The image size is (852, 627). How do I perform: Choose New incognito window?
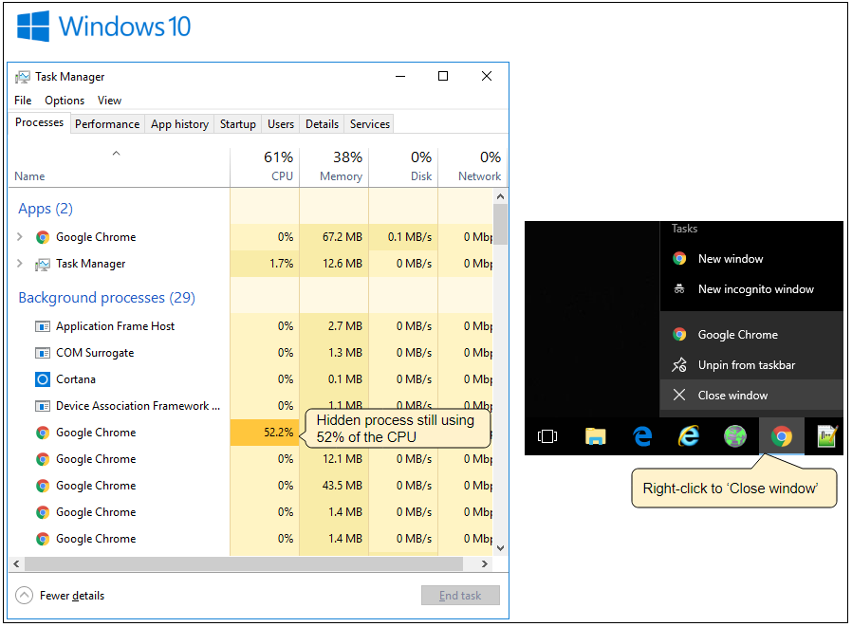coord(755,289)
